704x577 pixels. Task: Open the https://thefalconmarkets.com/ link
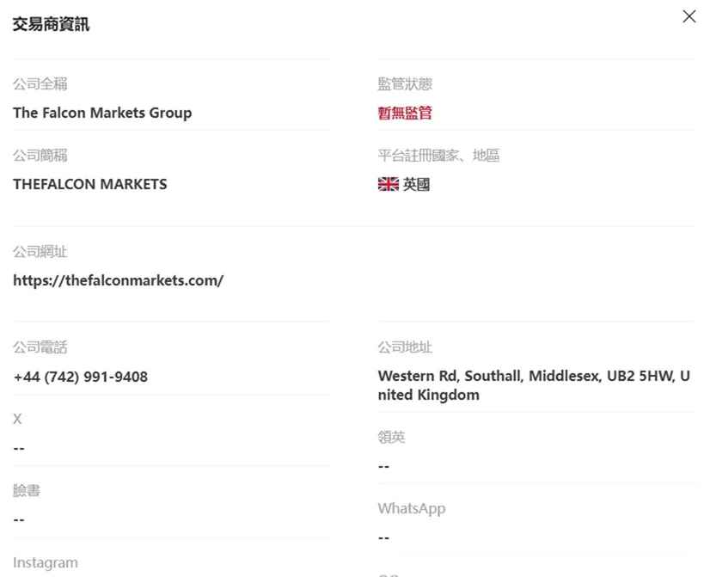coord(118,280)
